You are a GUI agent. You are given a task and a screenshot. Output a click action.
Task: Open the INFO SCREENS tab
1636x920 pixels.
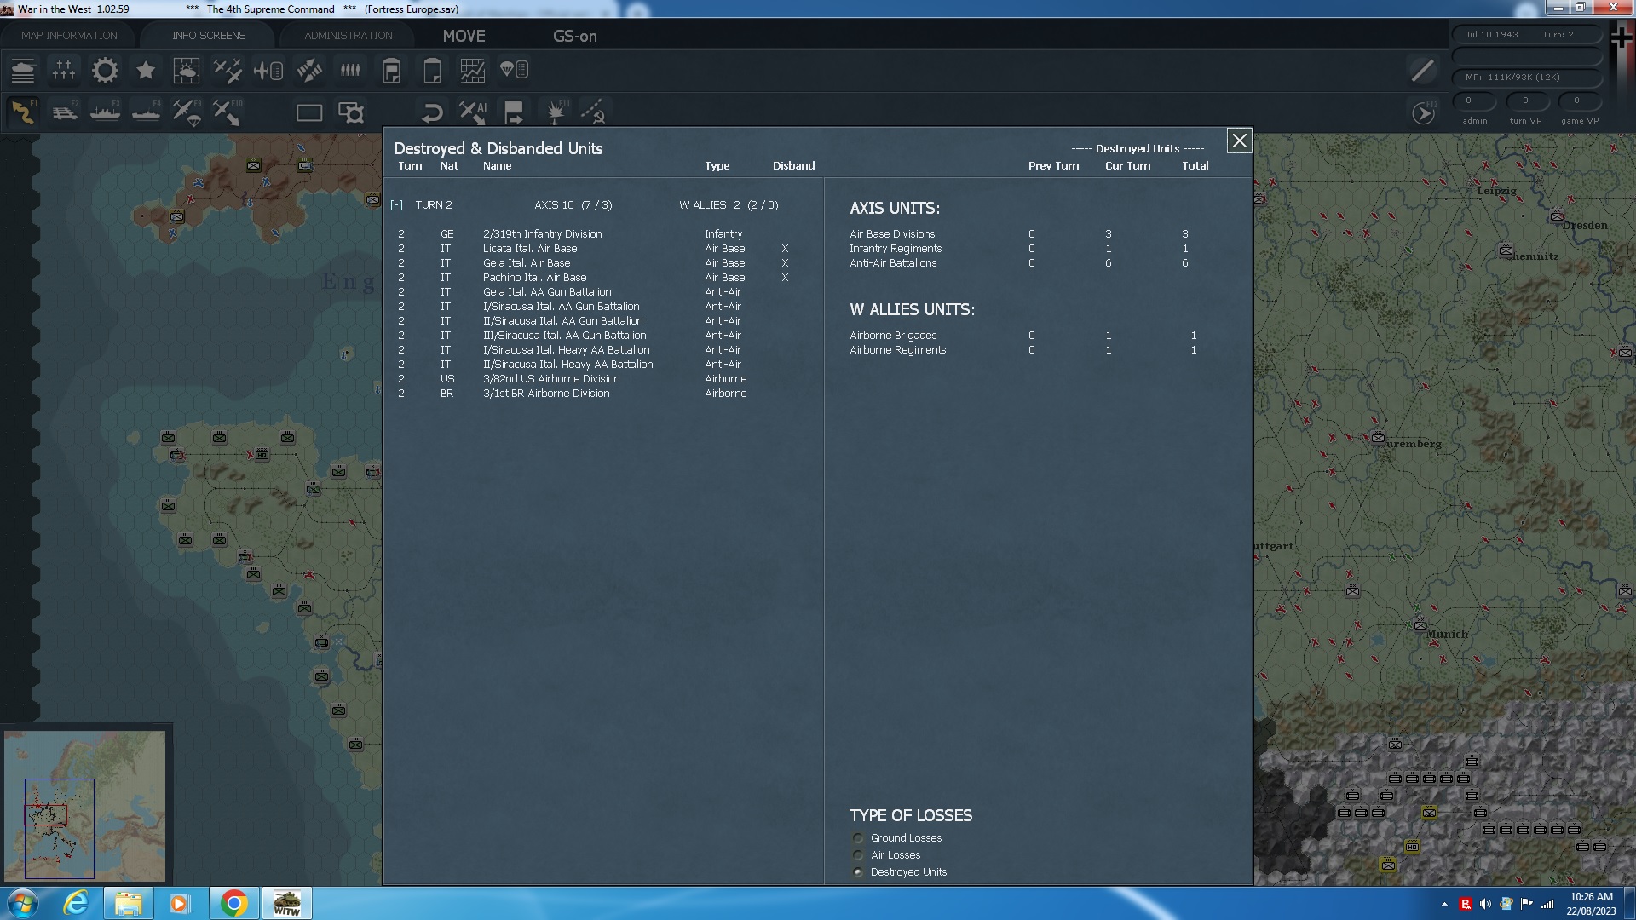coord(209,36)
